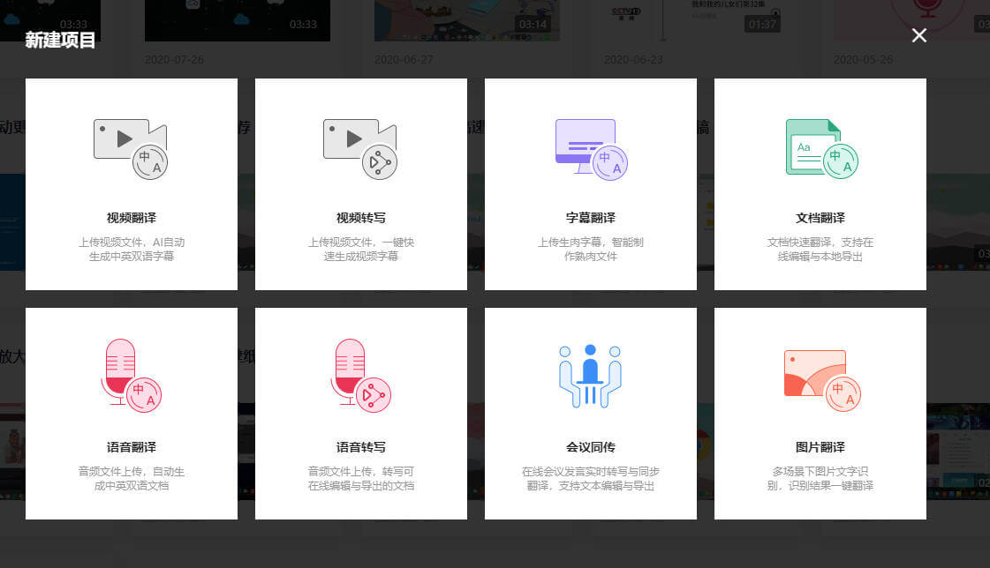The width and height of the screenshot is (990, 568).
Task: Click the 会议同传 people icon
Action: (x=590, y=376)
